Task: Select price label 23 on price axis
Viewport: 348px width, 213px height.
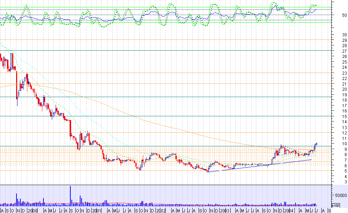Action: tap(344, 73)
